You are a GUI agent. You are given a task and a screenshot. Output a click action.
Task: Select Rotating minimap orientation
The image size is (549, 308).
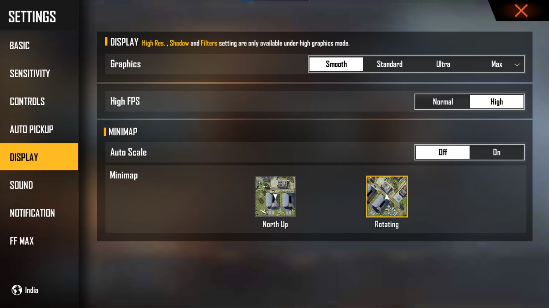(386, 196)
